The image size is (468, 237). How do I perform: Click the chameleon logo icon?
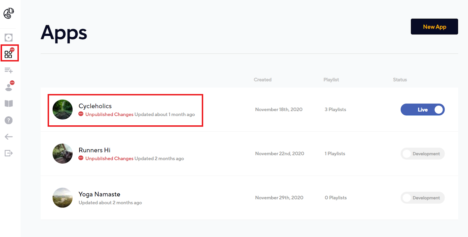click(9, 13)
